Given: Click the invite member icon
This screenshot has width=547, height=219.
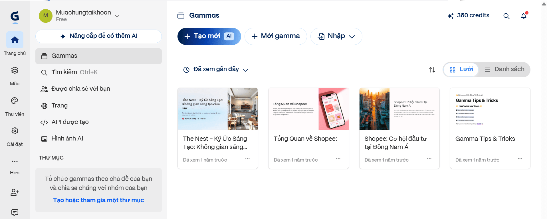Looking at the screenshot, I should 15,192.
